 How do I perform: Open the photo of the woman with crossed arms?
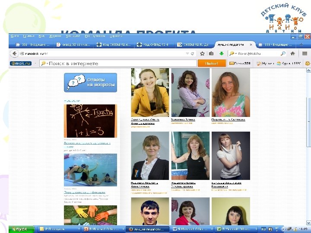(190, 92)
